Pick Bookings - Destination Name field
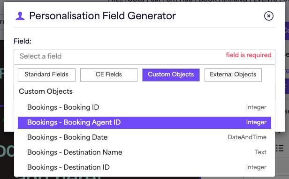 [144, 152]
